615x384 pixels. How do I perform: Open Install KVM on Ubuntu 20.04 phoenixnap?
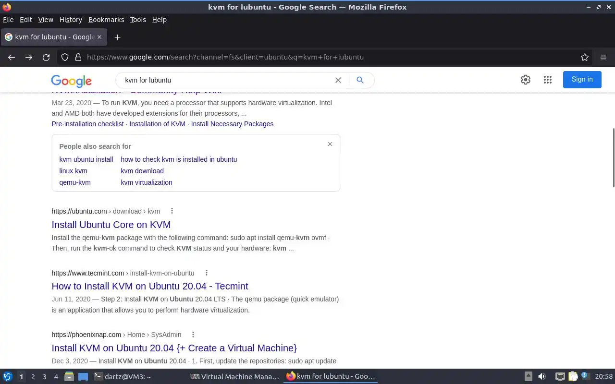pos(174,348)
